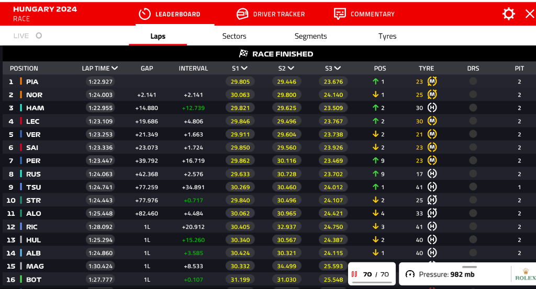Select driver RUS in the leaderboard

(x=33, y=174)
